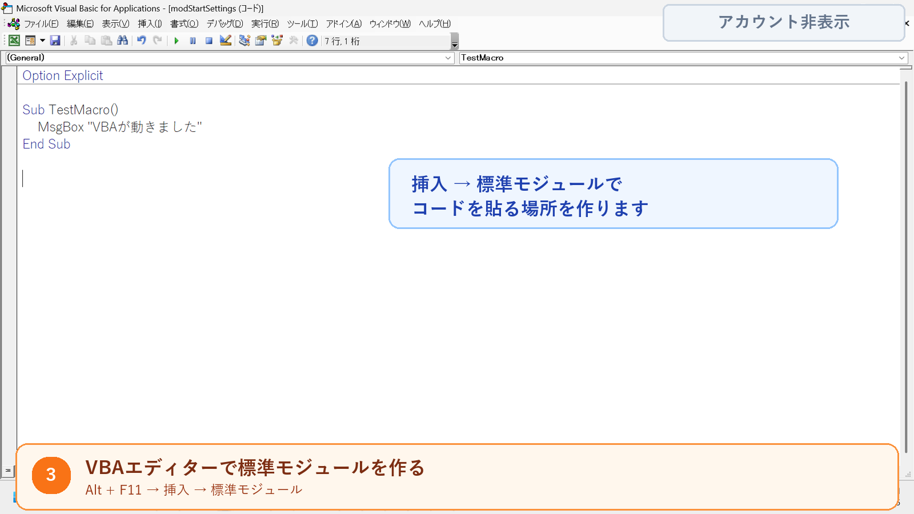Click the blue Help question icon
Screen dimensions: 914x514
(x=312, y=41)
